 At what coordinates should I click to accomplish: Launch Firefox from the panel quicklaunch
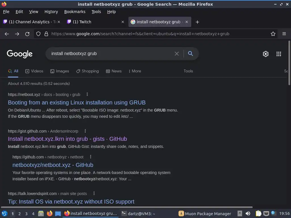49,213
